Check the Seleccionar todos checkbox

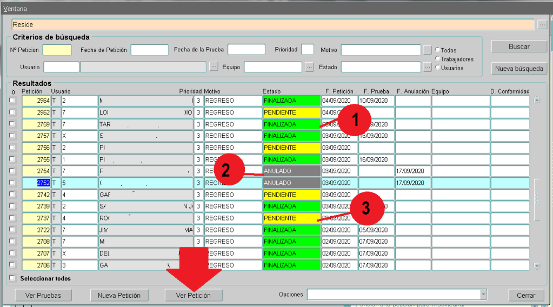[12, 278]
